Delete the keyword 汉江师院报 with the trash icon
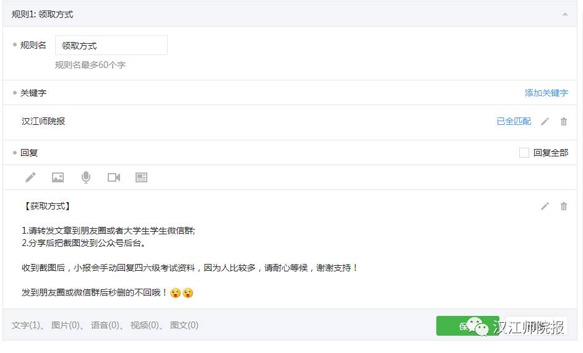 [564, 122]
